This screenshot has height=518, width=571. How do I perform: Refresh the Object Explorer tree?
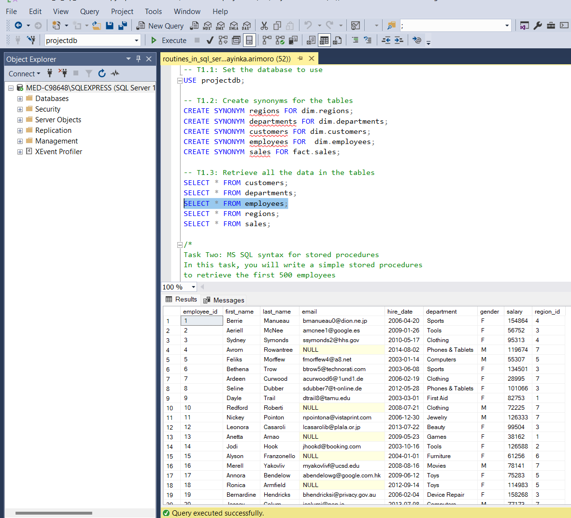tap(102, 73)
